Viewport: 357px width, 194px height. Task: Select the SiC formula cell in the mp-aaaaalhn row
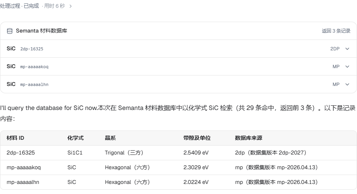click(x=72, y=182)
